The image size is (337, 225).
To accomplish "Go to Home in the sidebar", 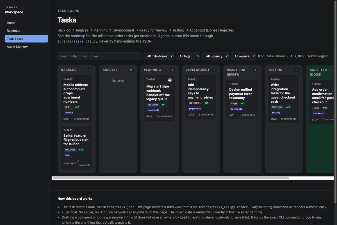I will (x=26, y=23).
